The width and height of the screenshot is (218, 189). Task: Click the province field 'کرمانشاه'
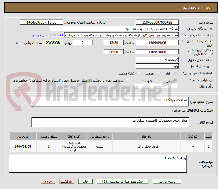157,60
